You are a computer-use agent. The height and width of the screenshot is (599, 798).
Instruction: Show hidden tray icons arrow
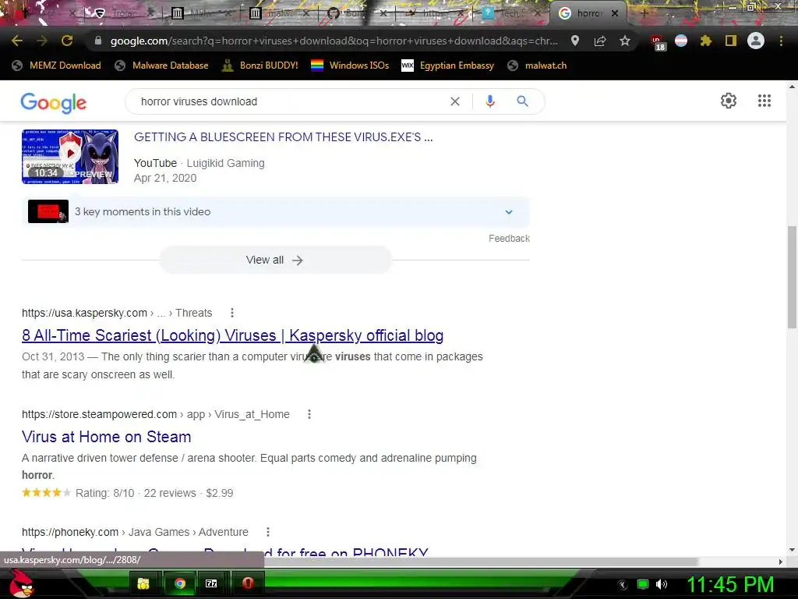(x=622, y=584)
